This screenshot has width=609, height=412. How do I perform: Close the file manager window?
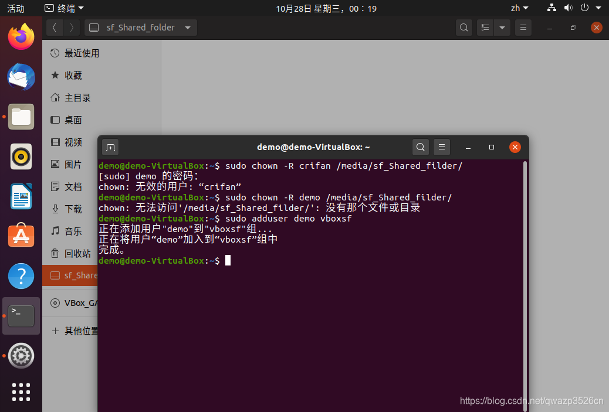coord(596,28)
